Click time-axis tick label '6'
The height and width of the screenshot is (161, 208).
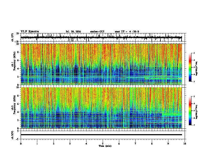coord(119,144)
